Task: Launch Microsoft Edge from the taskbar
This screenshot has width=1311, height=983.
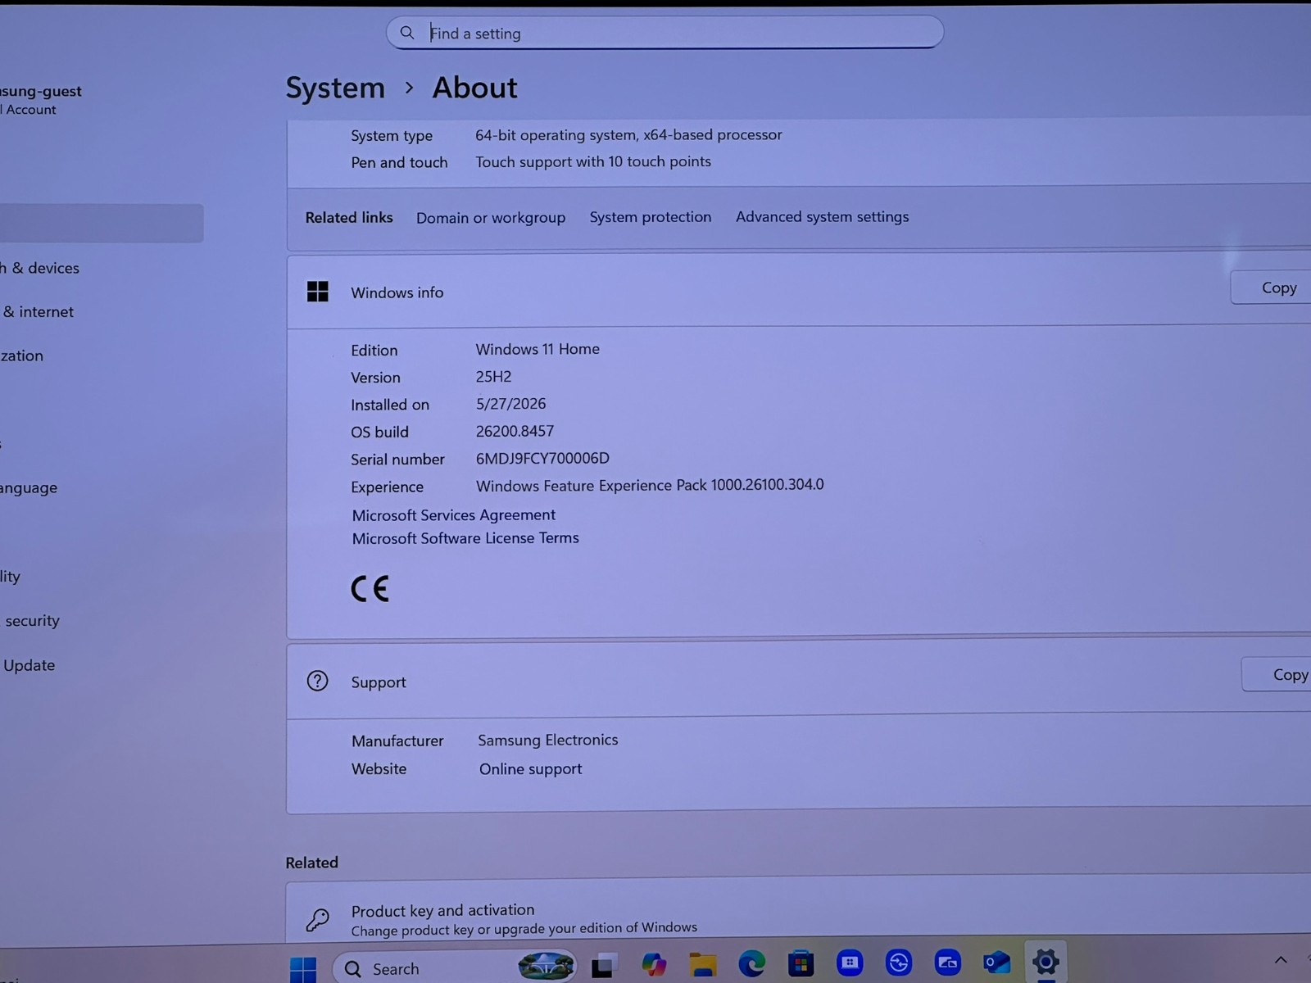Action: tap(751, 963)
